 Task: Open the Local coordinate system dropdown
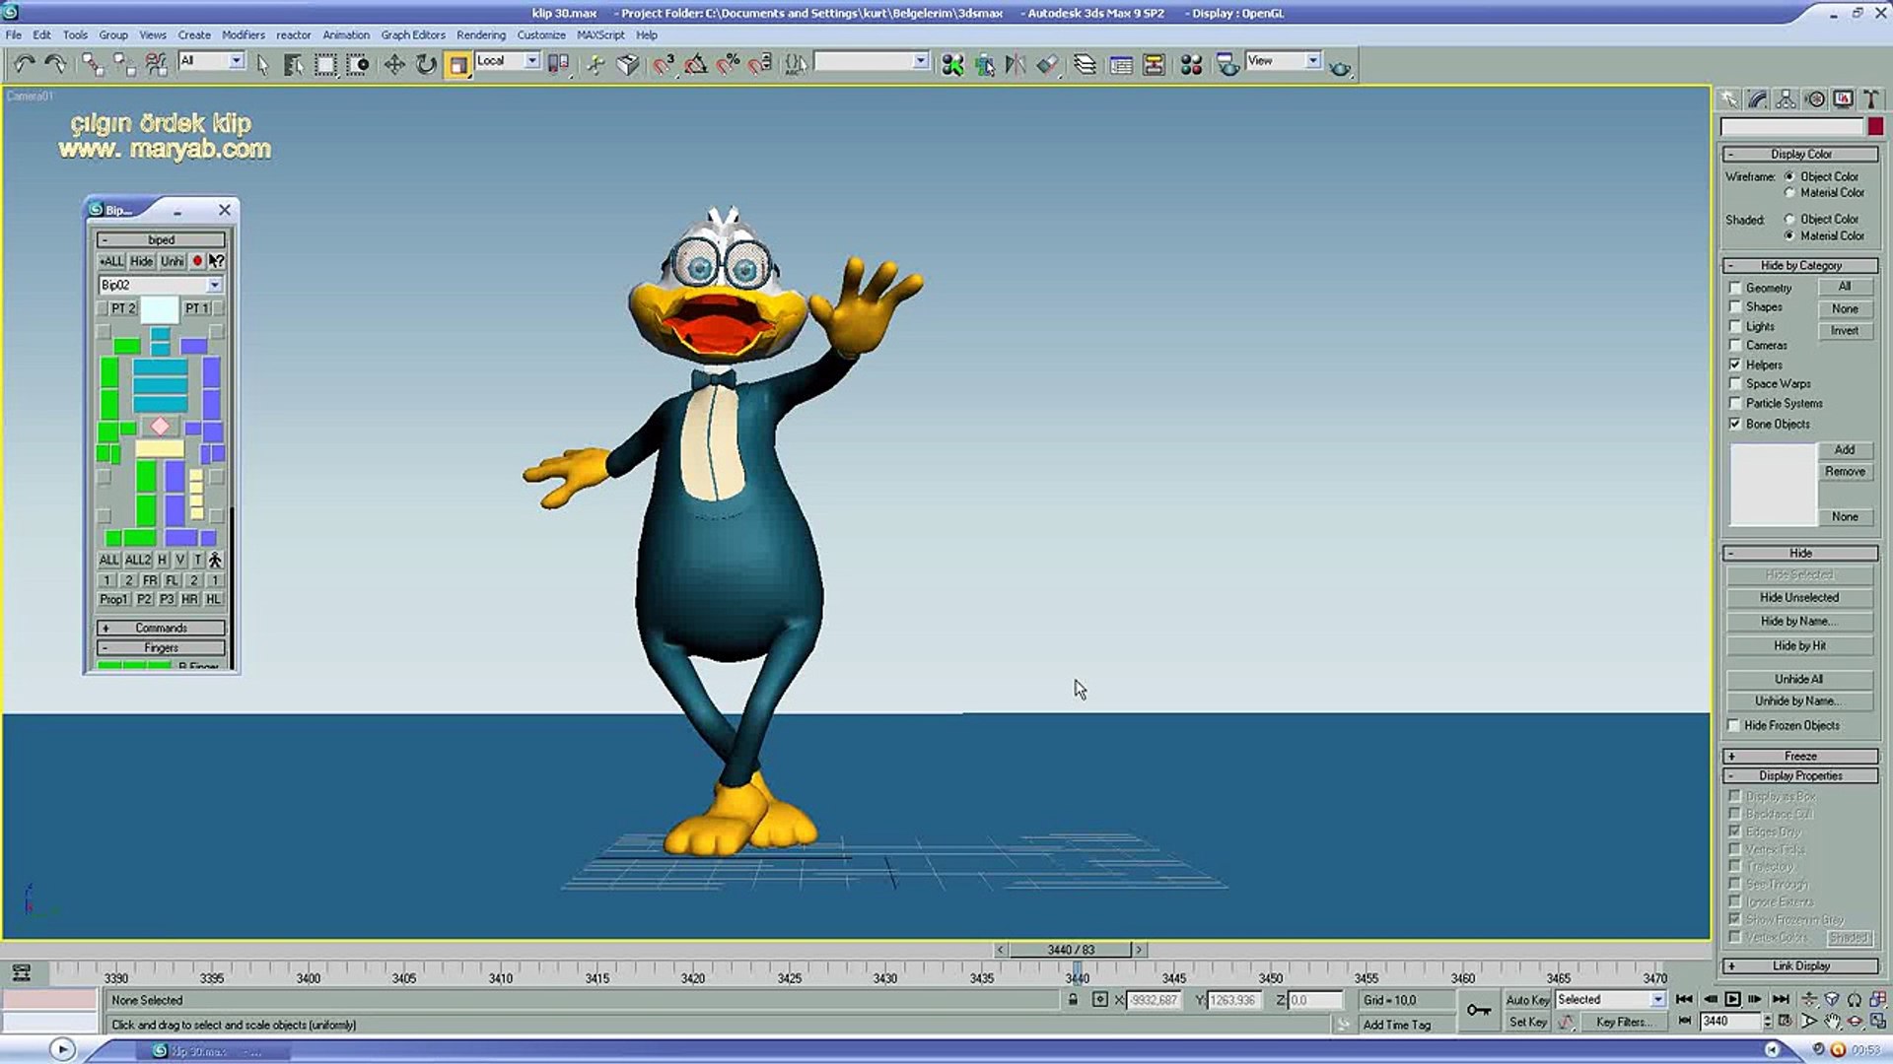531,61
